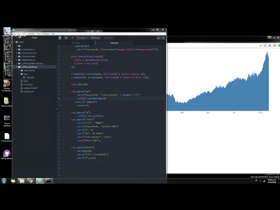The image size is (280, 210).
Task: Switch to the index.jade tab
Action: click(x=114, y=43)
